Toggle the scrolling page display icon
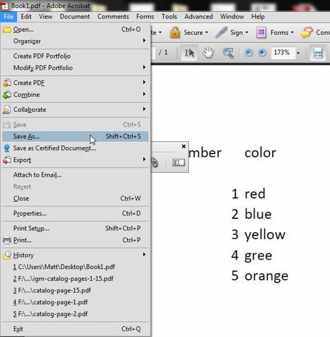The height and width of the screenshot is (337, 330). click(x=318, y=53)
